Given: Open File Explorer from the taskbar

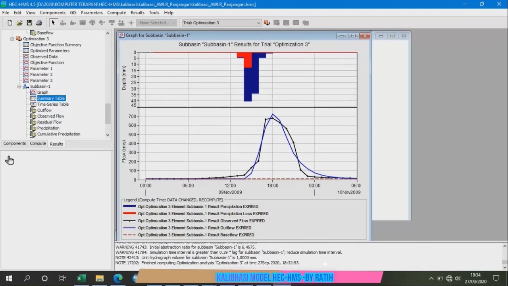Looking at the screenshot, I should click(100, 278).
